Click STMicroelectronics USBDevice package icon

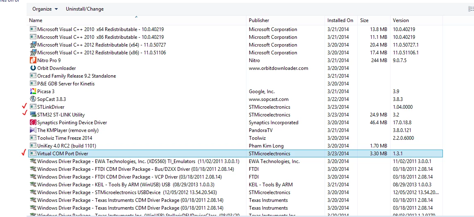point(33,192)
